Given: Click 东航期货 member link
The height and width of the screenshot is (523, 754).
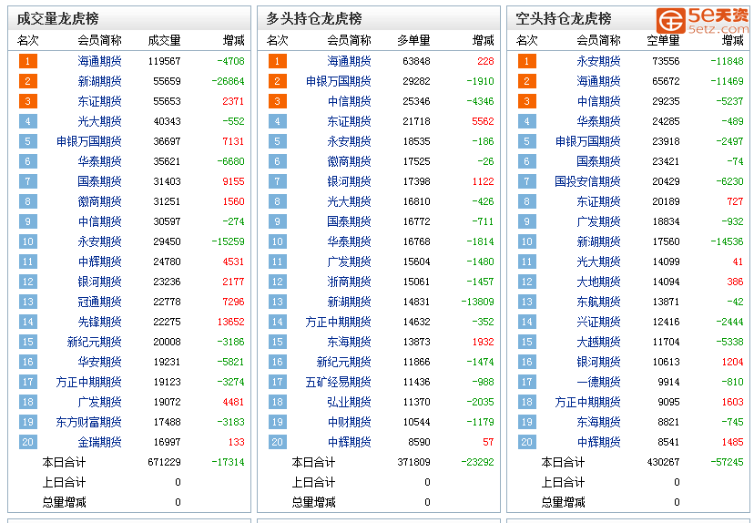Looking at the screenshot, I should pyautogui.click(x=598, y=302).
